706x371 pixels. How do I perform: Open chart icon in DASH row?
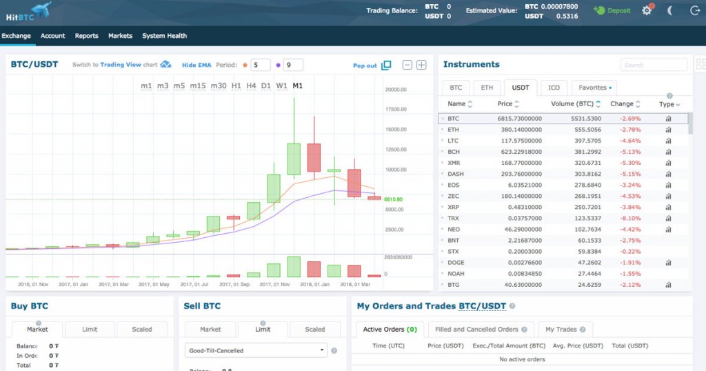(x=668, y=174)
